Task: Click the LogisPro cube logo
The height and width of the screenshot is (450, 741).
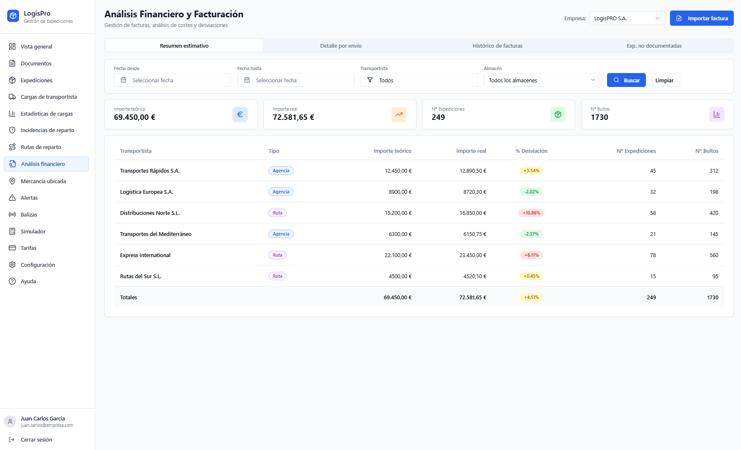Action: pyautogui.click(x=13, y=16)
